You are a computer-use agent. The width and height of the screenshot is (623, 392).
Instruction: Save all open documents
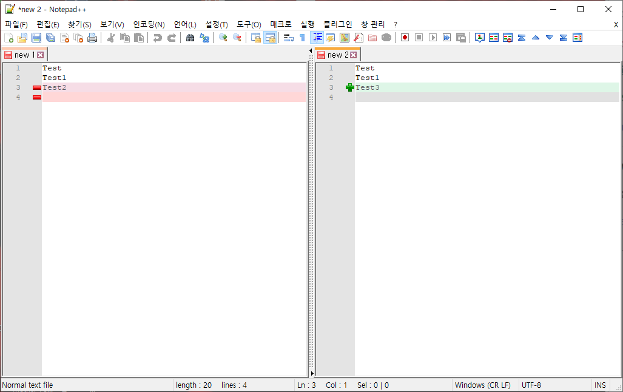(x=50, y=38)
